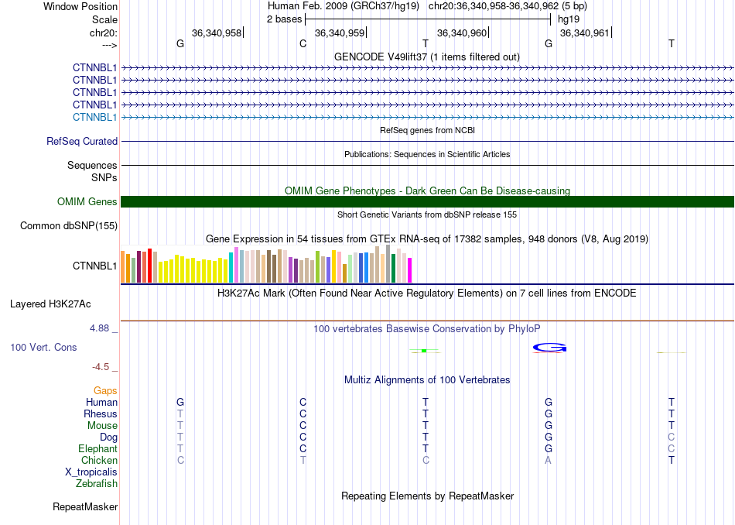Click the OMIM Genes track label
The image size is (735, 525).
(x=87, y=202)
